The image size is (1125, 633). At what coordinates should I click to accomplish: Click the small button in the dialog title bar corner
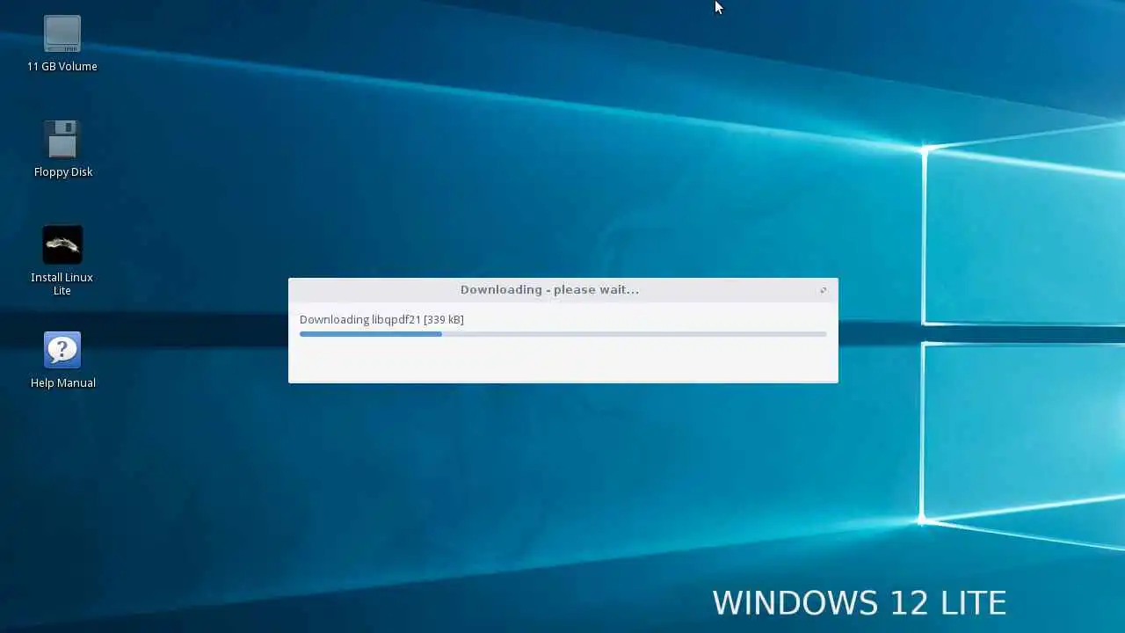click(823, 290)
